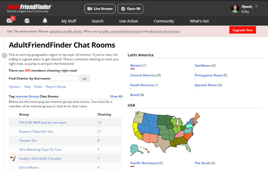The image size is (268, 170).
Task: Select the yellow California region on map
Action: click(x=135, y=127)
